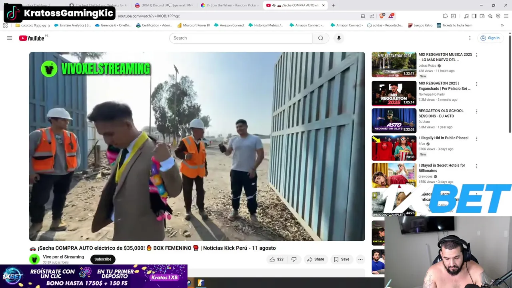Open the Brave Rewards triangle icon
This screenshot has height=288, width=512.
click(391, 16)
